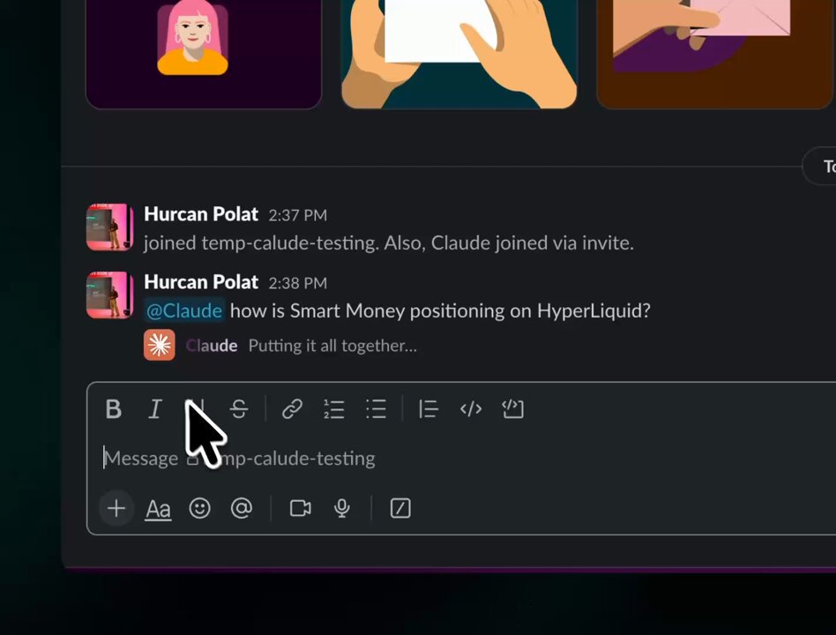Image resolution: width=836 pixels, height=635 pixels.
Task: Open the emoji picker
Action: pos(200,508)
